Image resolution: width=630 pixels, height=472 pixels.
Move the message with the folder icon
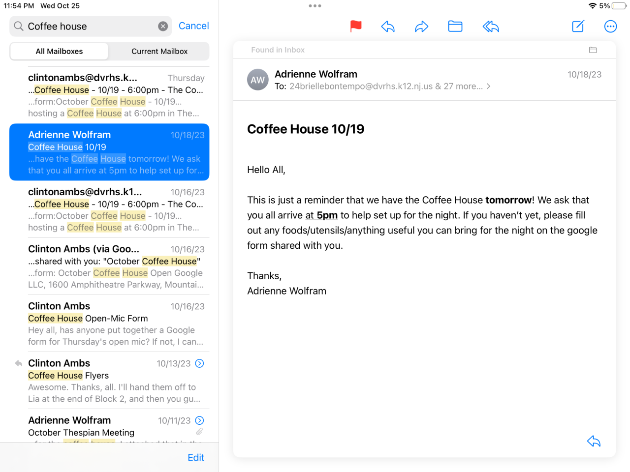pos(455,27)
